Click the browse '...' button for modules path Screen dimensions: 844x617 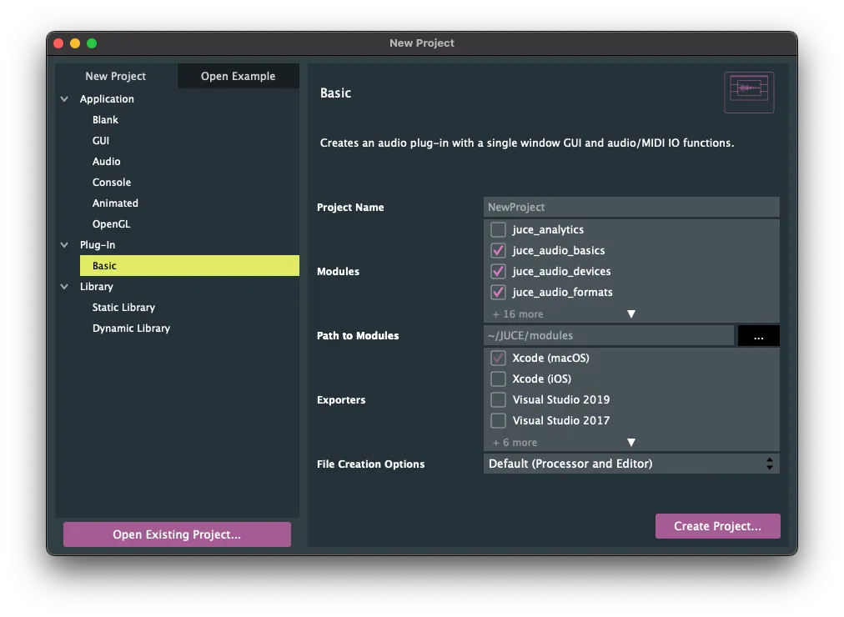(x=758, y=336)
